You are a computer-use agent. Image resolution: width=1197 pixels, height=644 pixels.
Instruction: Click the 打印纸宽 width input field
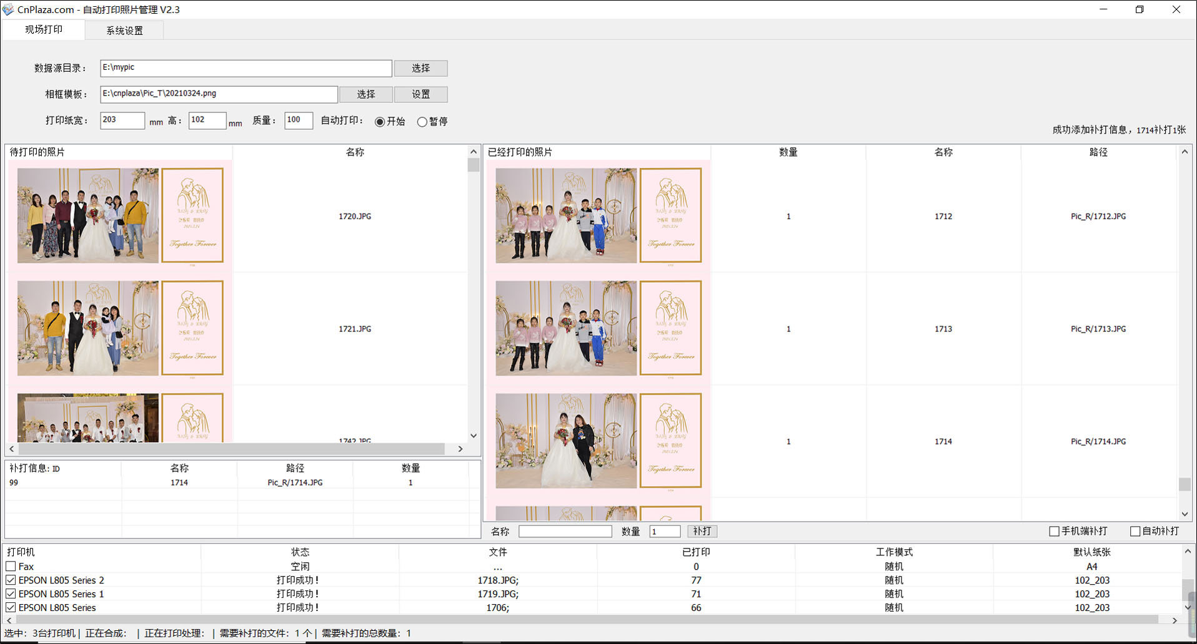pyautogui.click(x=122, y=120)
